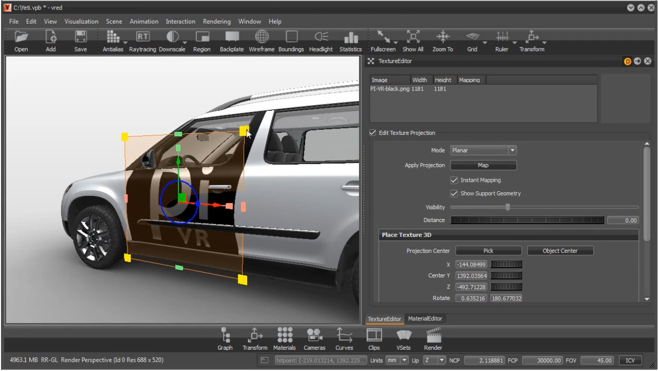Turn on the Headlight icon
658x371 pixels.
pyautogui.click(x=321, y=37)
